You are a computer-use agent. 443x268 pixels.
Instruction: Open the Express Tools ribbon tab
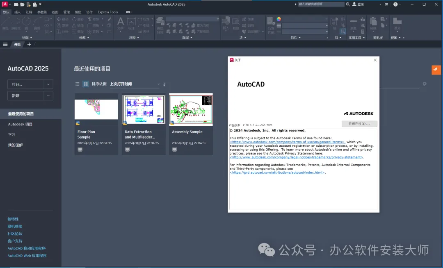(x=107, y=12)
